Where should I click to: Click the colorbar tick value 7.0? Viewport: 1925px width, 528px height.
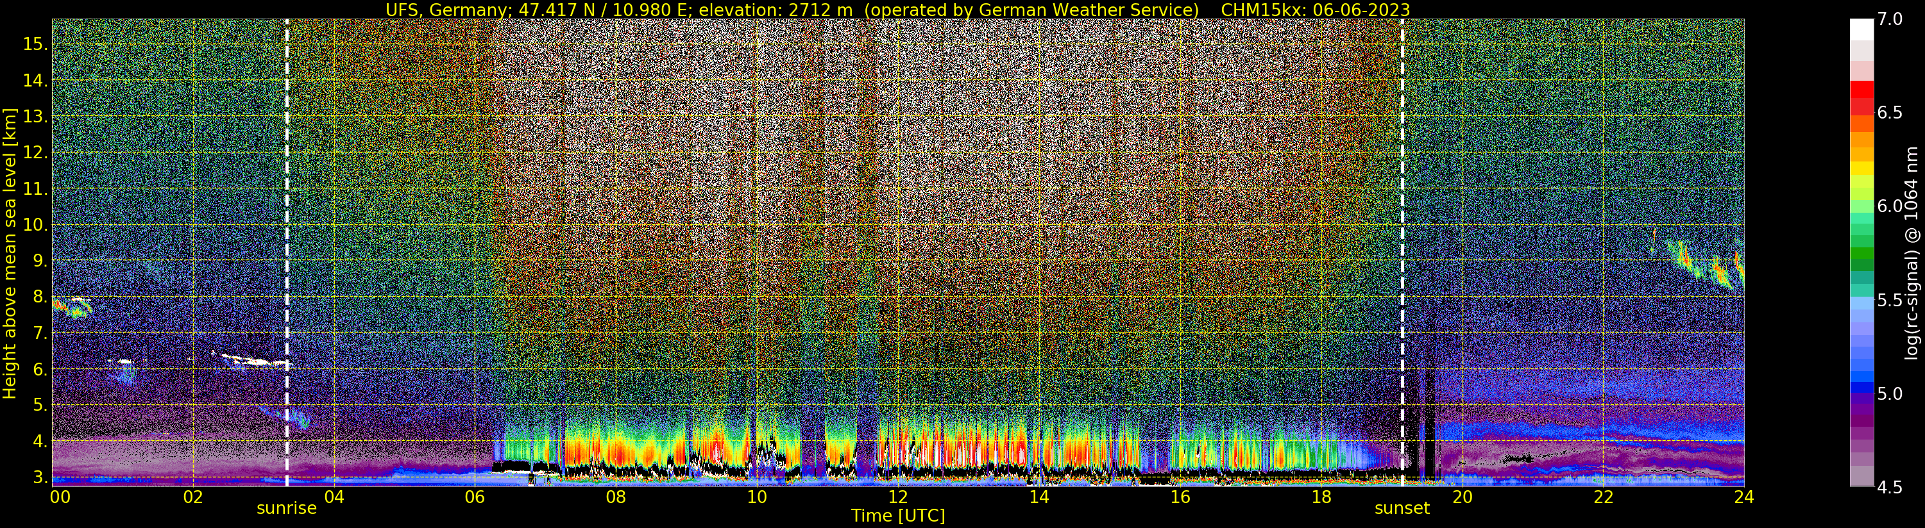pos(1889,20)
